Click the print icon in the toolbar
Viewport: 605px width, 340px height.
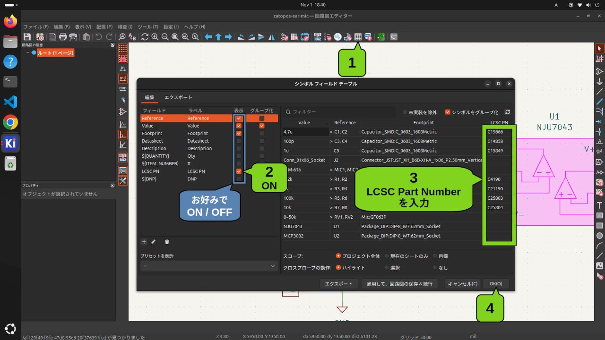click(63, 36)
